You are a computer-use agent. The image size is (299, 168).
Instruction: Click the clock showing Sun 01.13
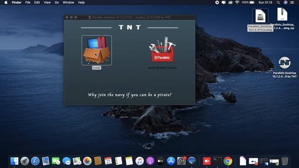click(x=265, y=2)
